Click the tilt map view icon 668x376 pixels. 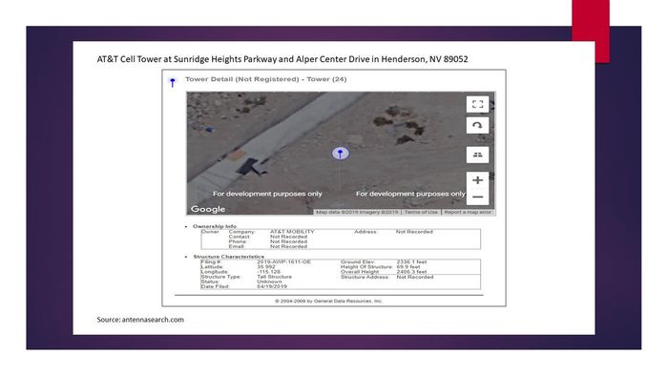[x=477, y=155]
